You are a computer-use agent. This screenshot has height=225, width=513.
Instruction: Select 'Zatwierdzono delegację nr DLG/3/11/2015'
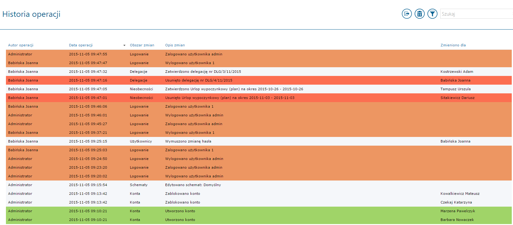pos(203,72)
